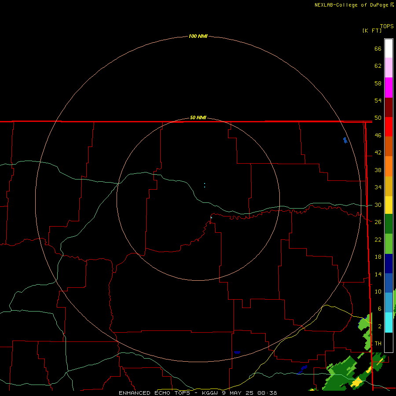
Task: Click the magenta legend swatch
Action: point(389,88)
